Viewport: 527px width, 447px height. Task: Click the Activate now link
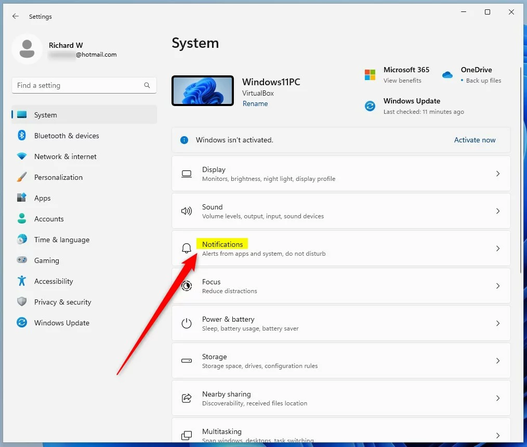pyautogui.click(x=475, y=140)
